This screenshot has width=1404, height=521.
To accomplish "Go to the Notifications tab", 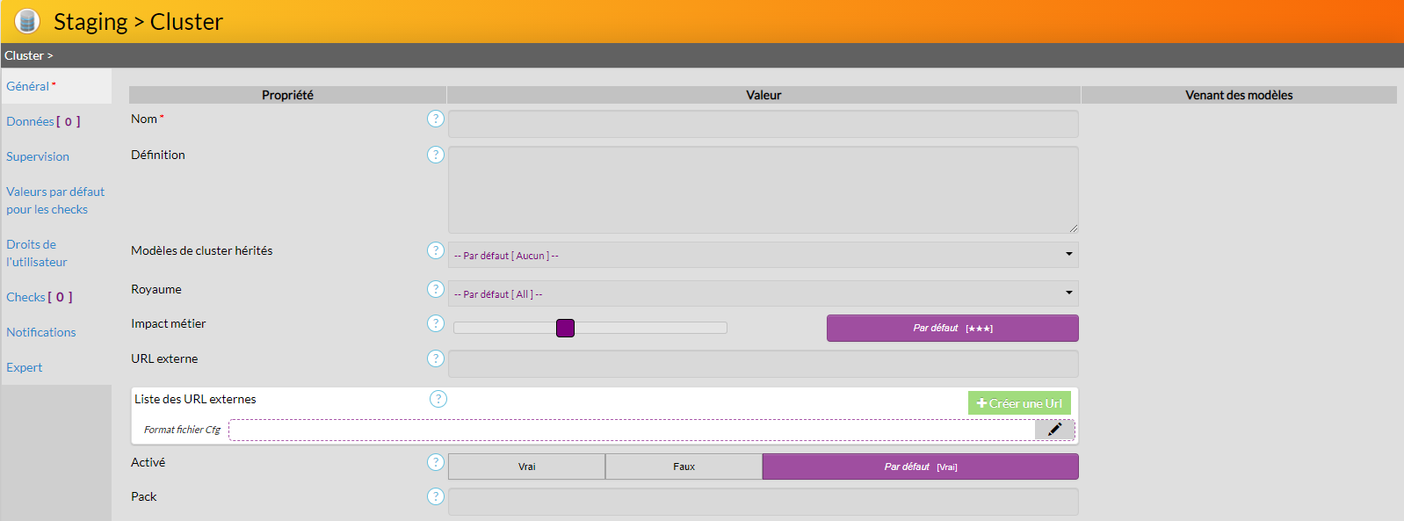I will [41, 332].
